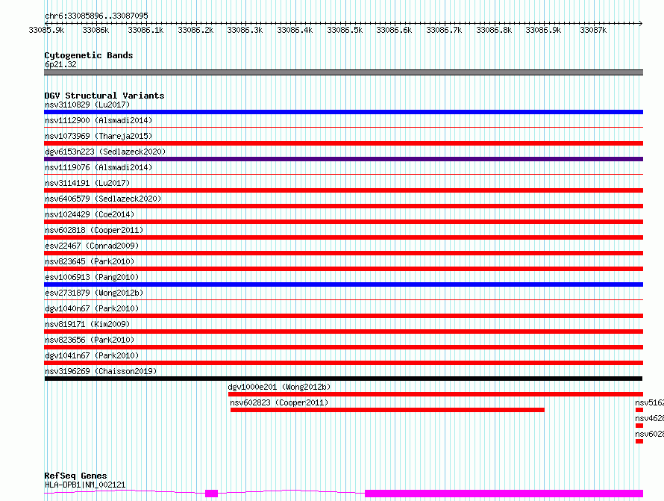This screenshot has width=664, height=501.
Task: Click the chr6:33085896..33087095 region label
Action: 96,16
